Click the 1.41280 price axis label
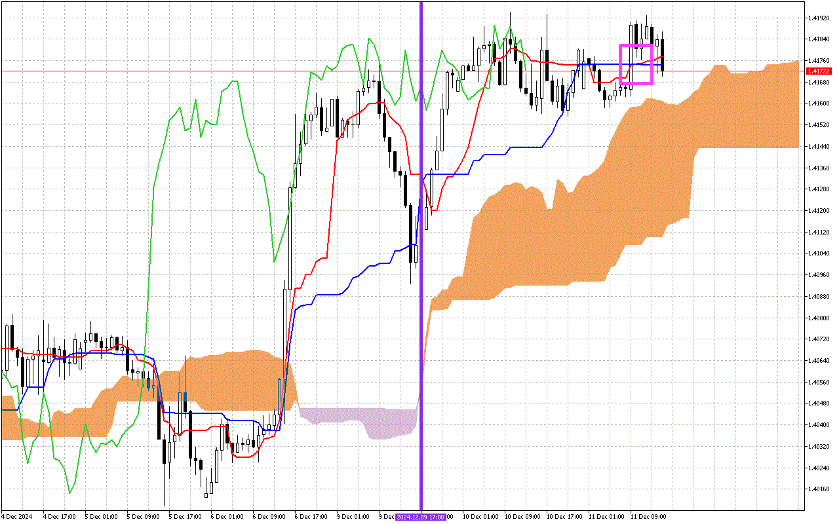 (x=819, y=189)
